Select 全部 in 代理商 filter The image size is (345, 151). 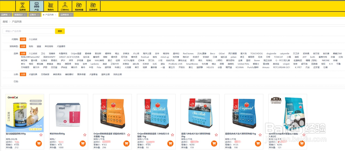coord(23,39)
